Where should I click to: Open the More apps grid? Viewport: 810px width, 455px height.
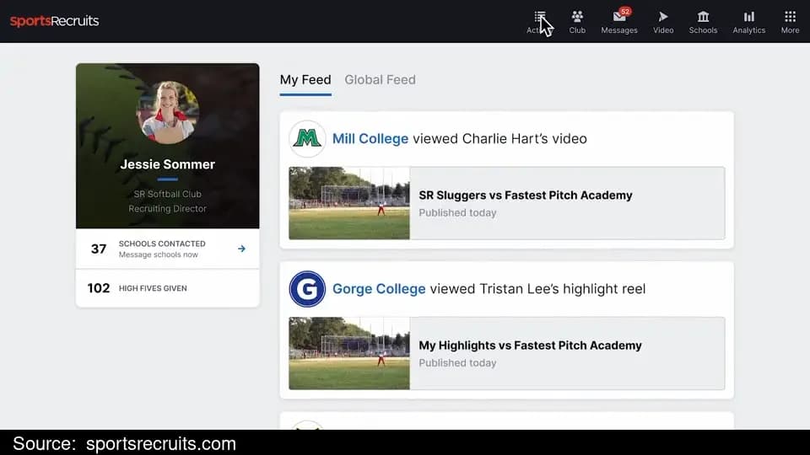coord(790,22)
